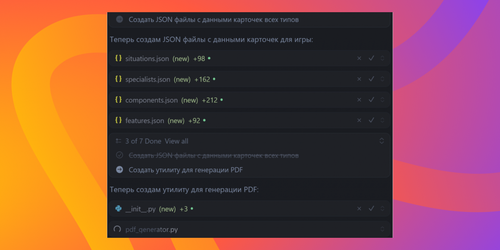Screen dimensions: 500x250
Task: Reject changes for situations.json
Action: 359,58
